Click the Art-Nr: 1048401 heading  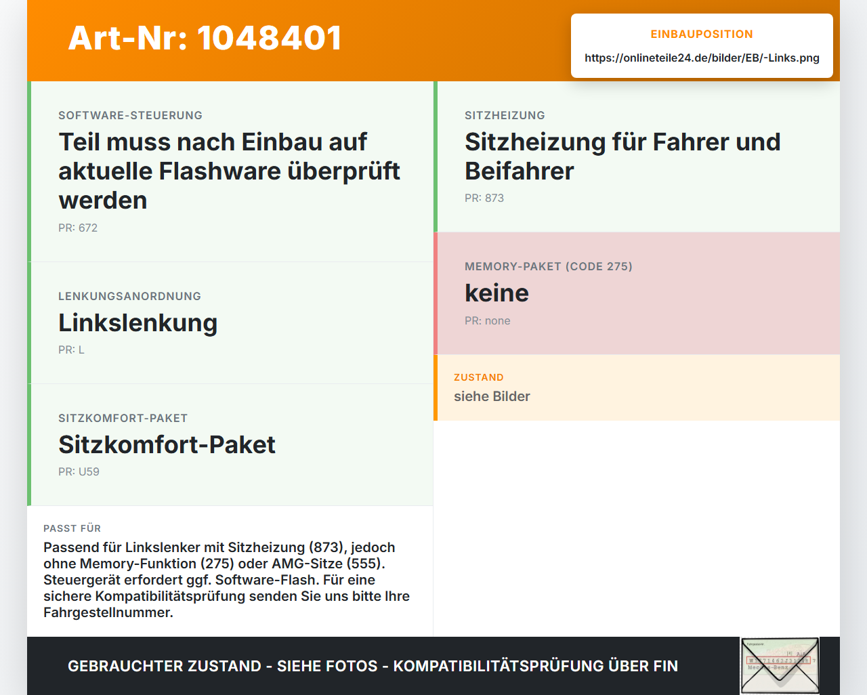click(205, 38)
